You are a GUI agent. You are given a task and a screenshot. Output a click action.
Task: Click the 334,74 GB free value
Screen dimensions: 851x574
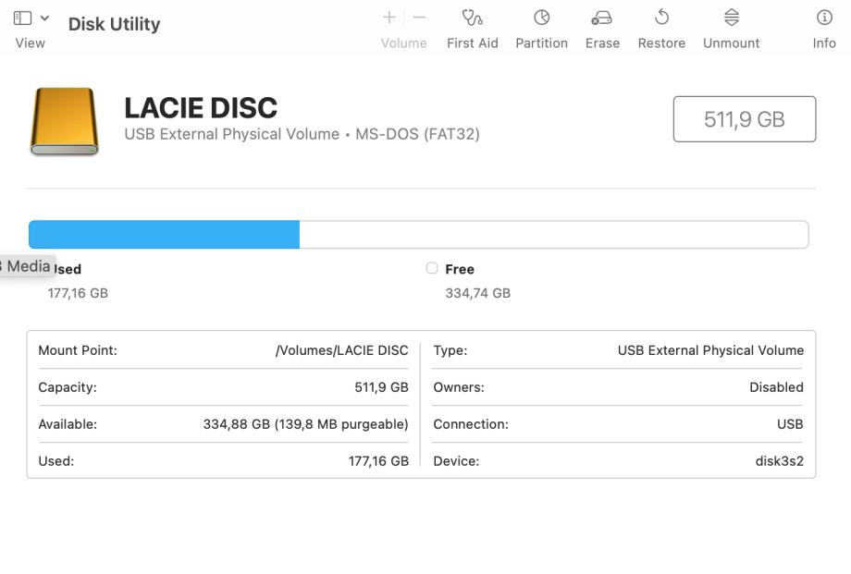coord(477,293)
